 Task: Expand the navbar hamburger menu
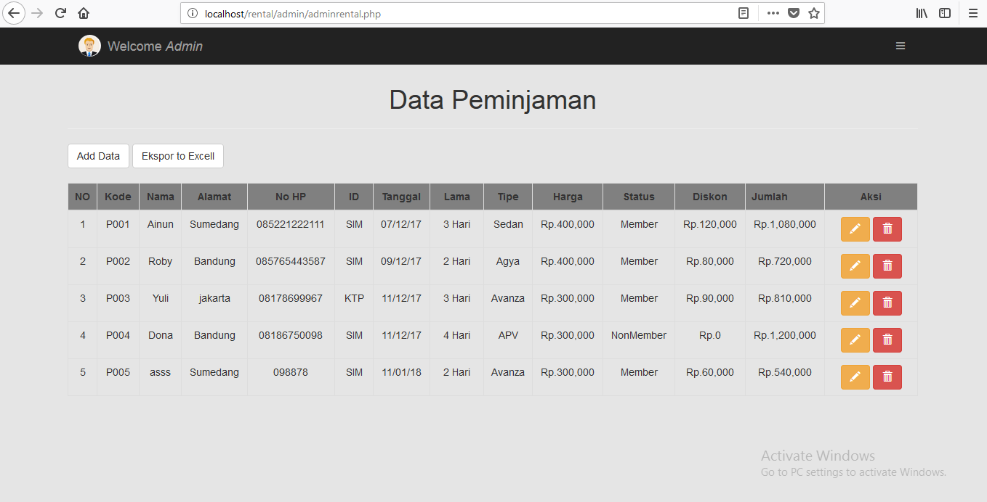click(x=901, y=46)
